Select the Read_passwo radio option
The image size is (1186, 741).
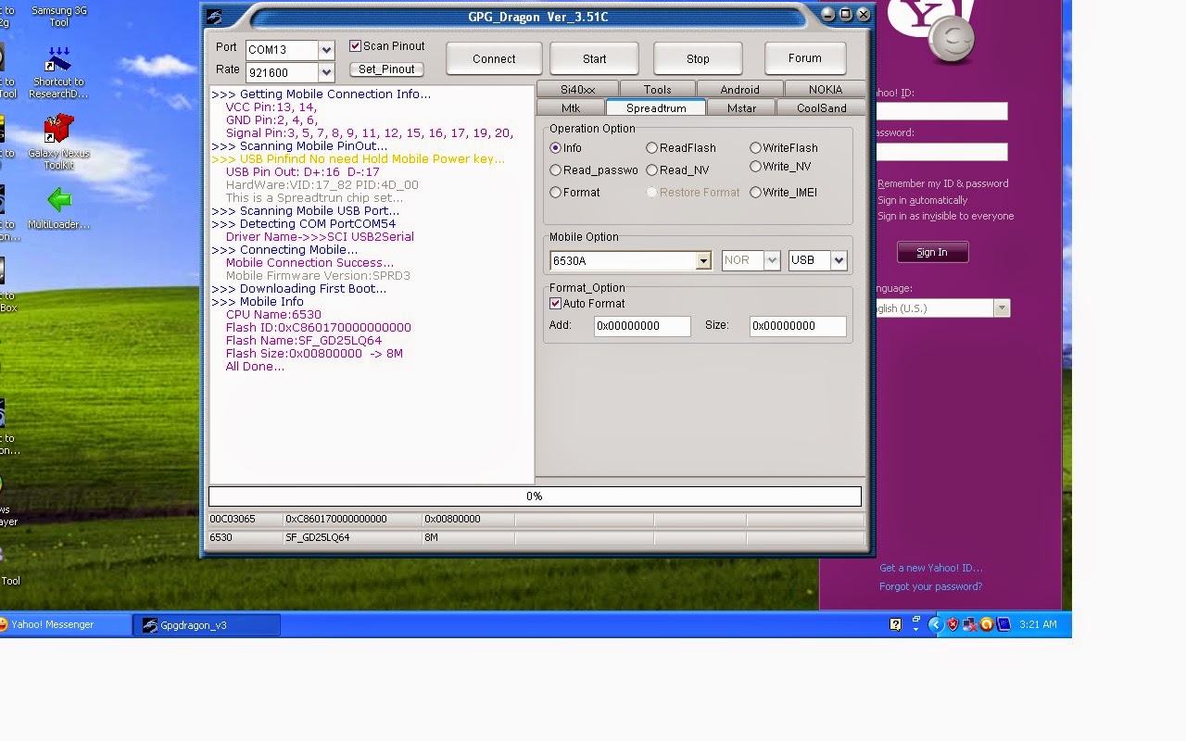[556, 170]
